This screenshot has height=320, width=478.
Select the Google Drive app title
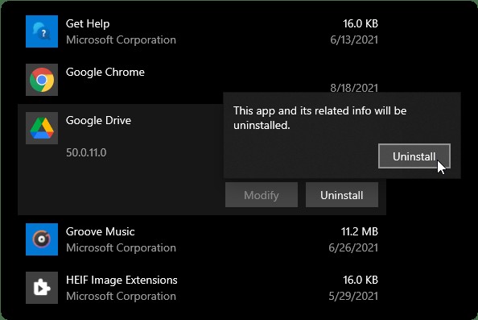(98, 120)
